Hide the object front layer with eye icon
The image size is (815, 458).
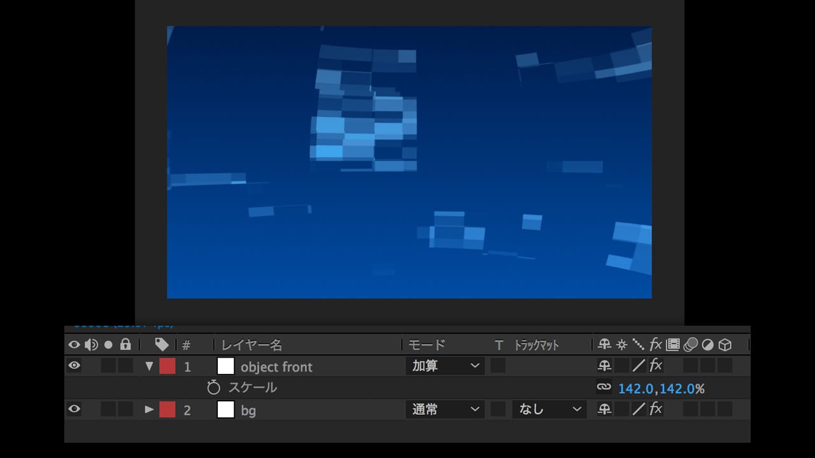click(74, 366)
